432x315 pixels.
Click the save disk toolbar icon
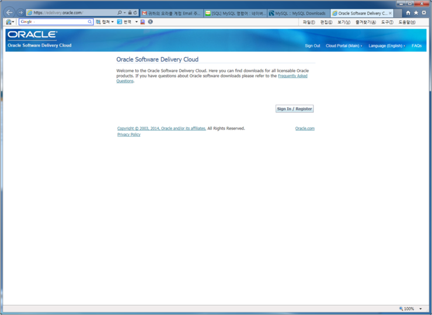point(142,22)
